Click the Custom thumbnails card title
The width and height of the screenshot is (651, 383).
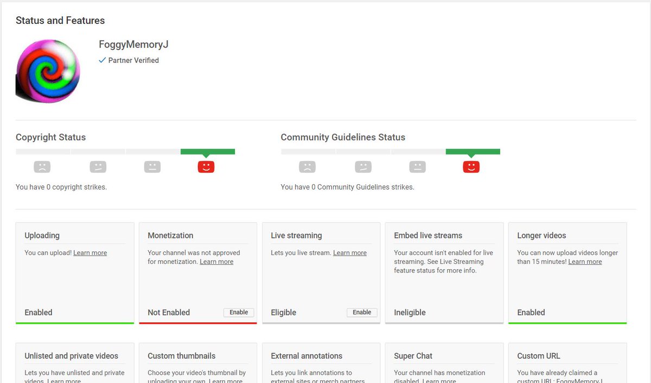pos(181,356)
